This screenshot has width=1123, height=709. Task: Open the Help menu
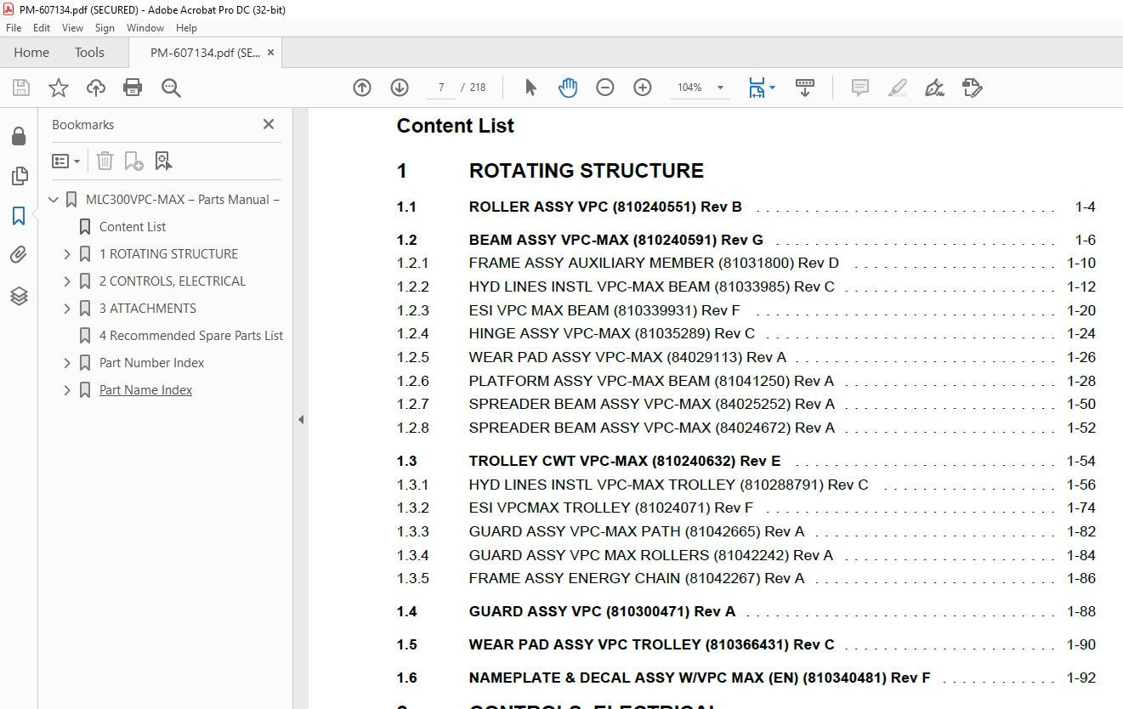click(x=186, y=28)
